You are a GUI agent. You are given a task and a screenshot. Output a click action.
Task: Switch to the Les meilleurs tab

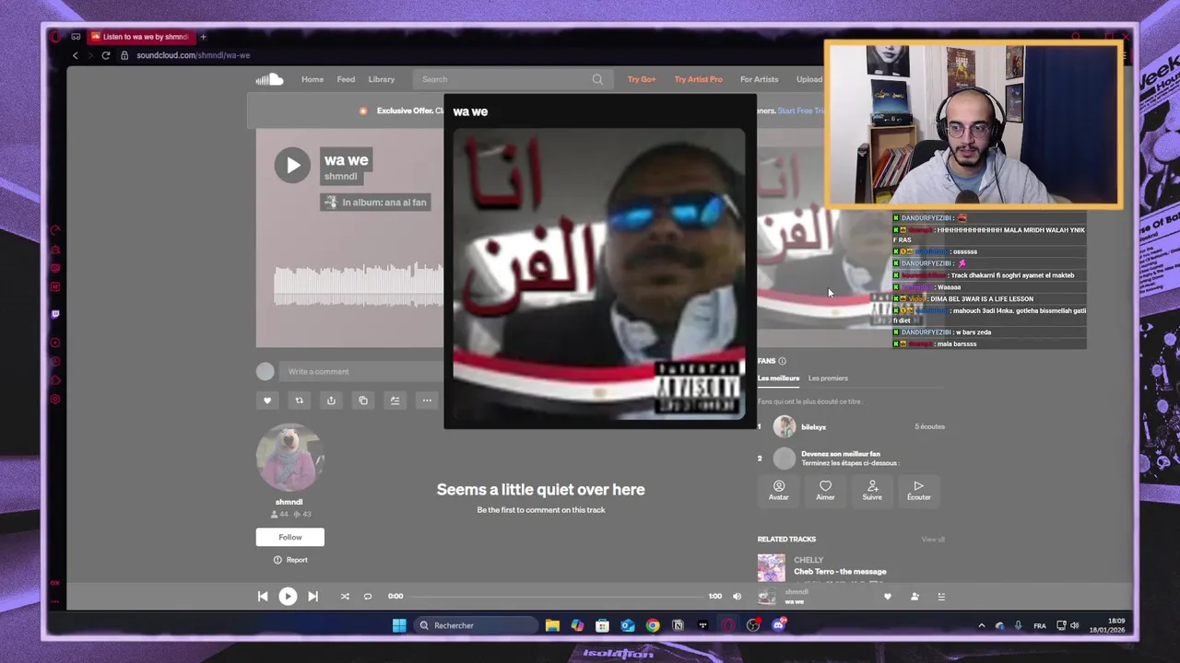point(778,378)
